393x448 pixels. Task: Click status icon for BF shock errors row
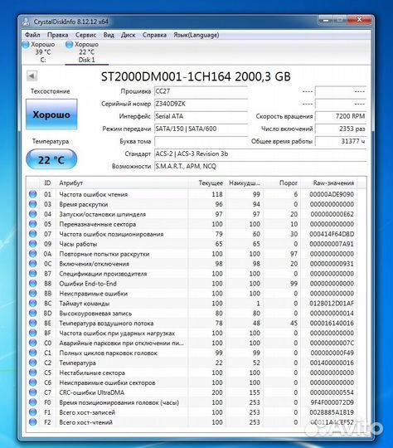click(x=33, y=333)
